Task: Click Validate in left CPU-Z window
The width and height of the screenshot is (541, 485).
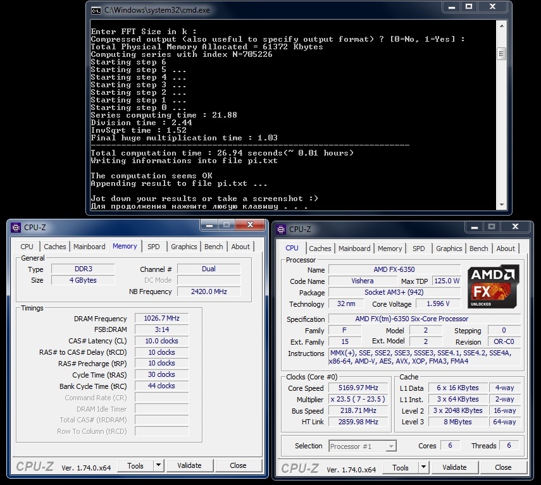Action: 189,465
